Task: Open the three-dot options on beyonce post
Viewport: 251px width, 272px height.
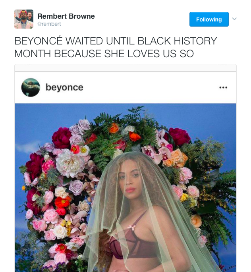Action: click(223, 87)
